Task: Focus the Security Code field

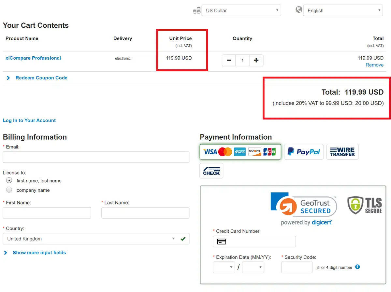Action: tap(297, 267)
